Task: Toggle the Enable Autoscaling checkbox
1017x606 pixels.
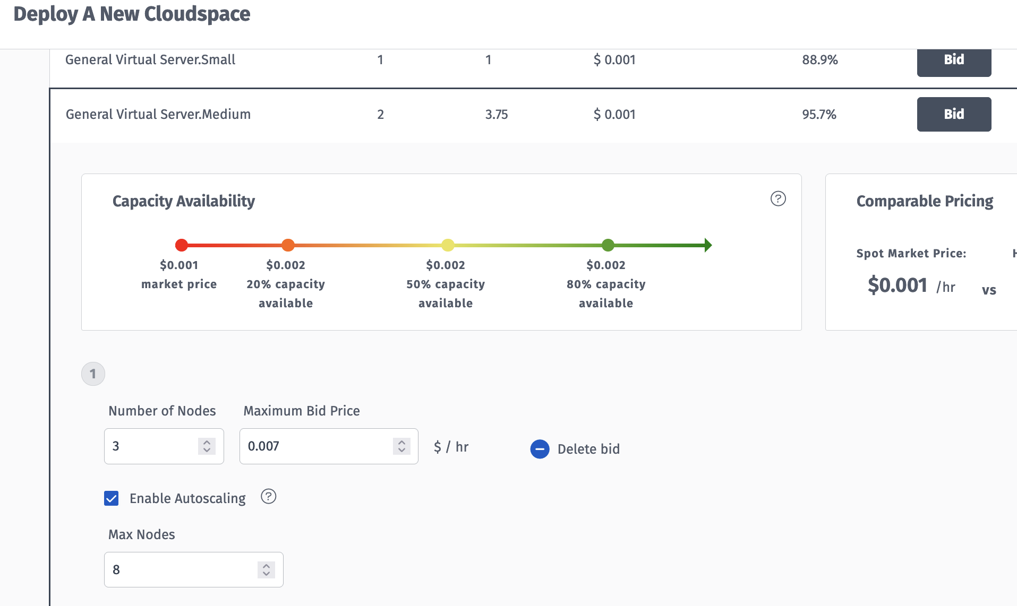Action: (x=112, y=498)
